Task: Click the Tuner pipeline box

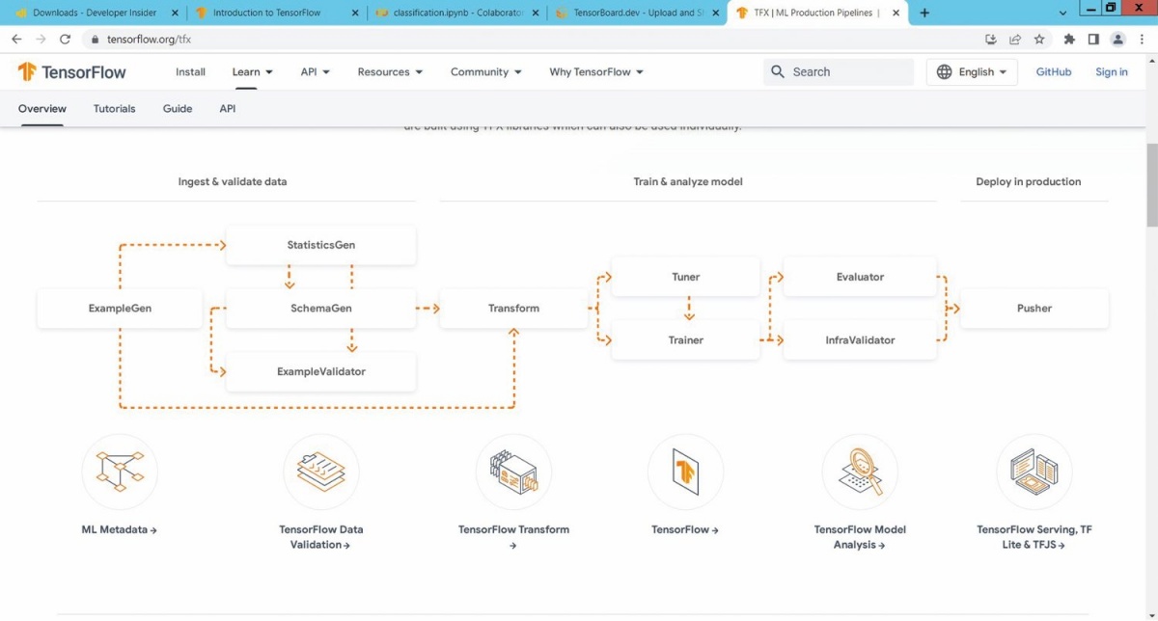Action: pos(686,277)
